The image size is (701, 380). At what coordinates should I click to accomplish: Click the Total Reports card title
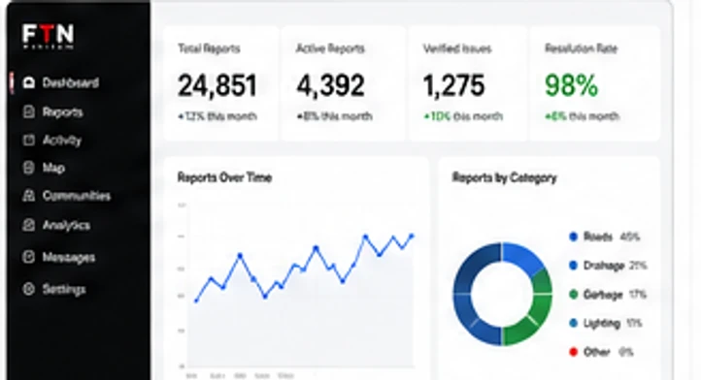[209, 48]
